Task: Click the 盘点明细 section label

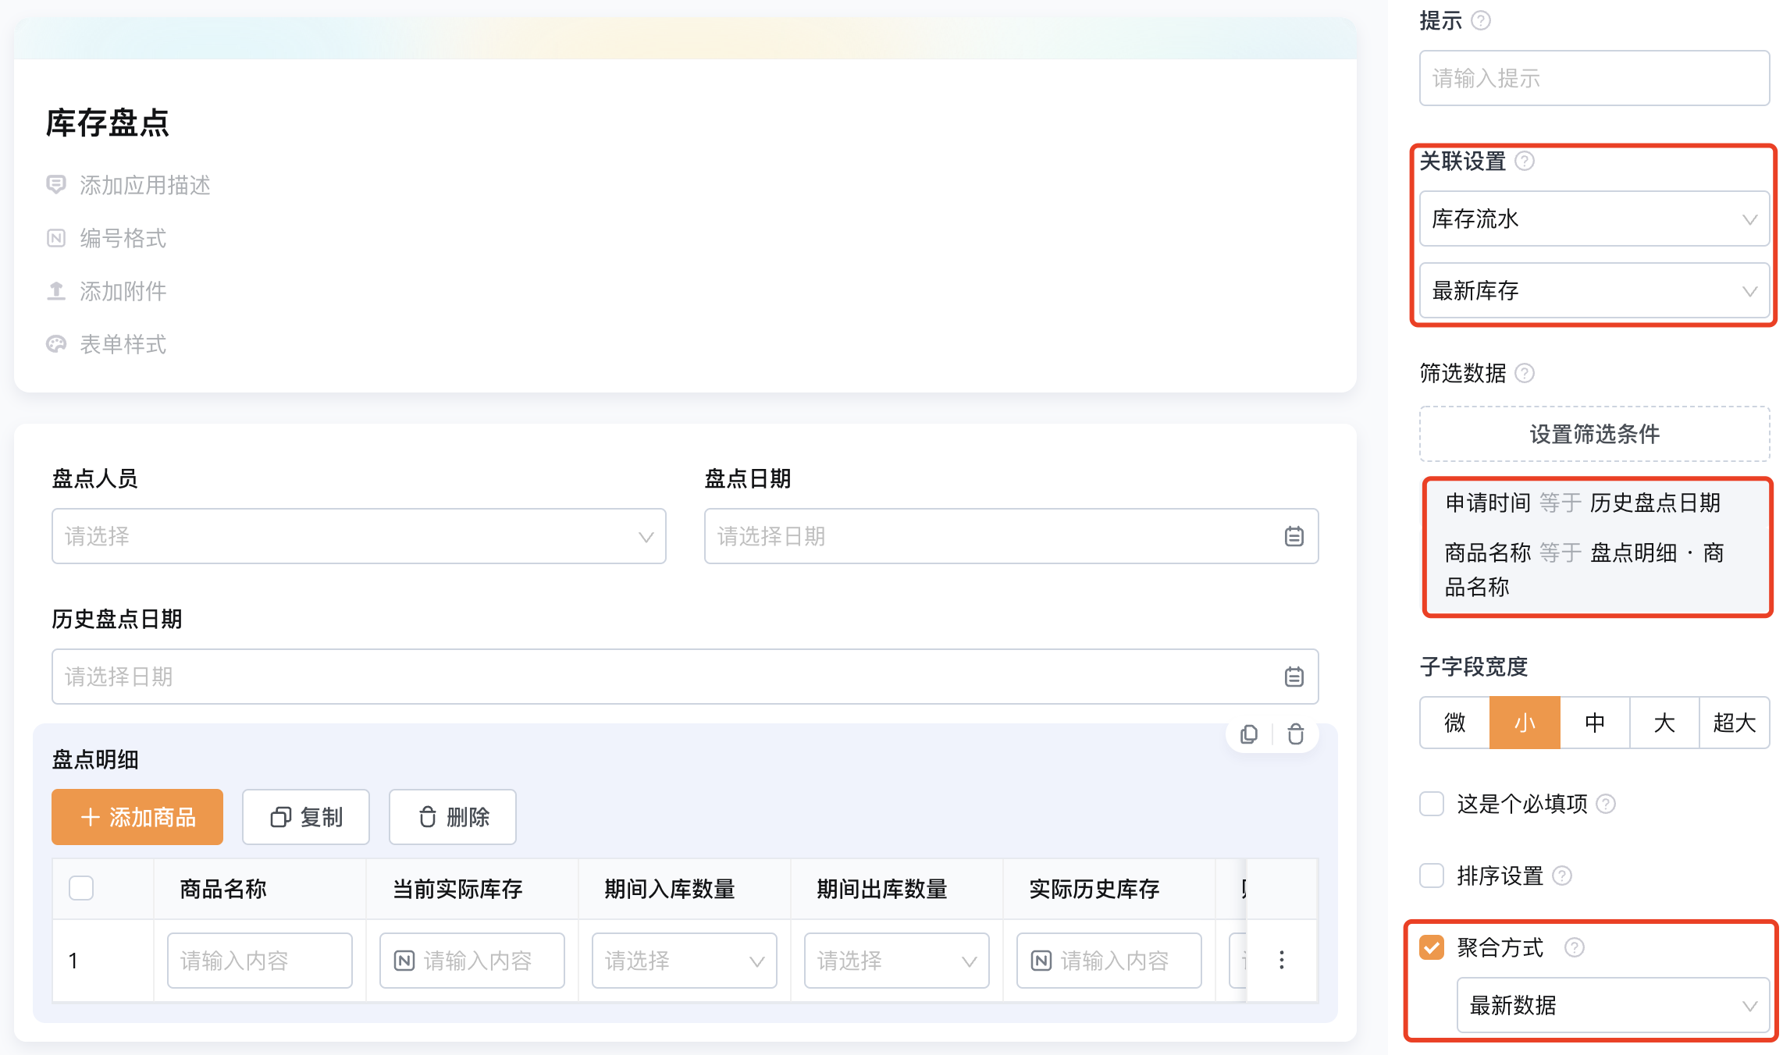Action: [x=95, y=759]
